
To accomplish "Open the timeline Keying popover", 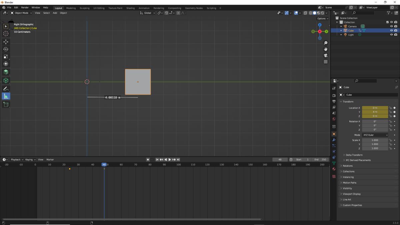I will point(30,160).
